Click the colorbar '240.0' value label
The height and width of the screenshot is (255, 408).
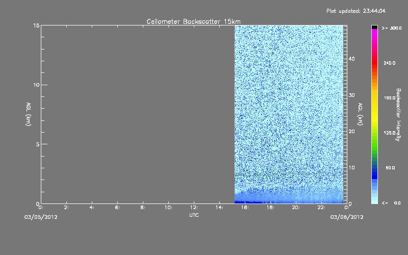pos(390,63)
